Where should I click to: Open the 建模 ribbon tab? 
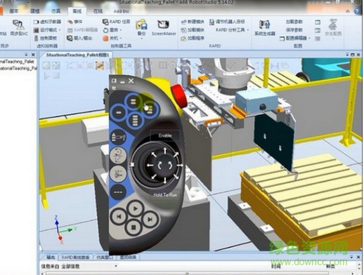(35, 11)
